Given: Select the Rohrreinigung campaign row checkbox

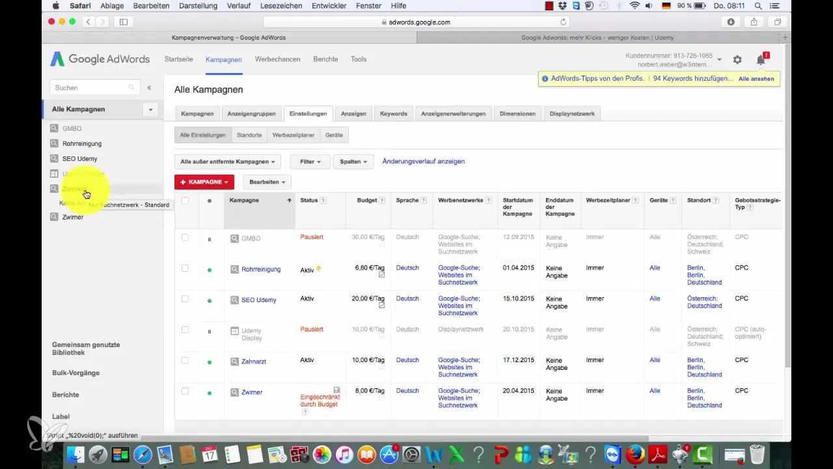Looking at the screenshot, I should (185, 268).
